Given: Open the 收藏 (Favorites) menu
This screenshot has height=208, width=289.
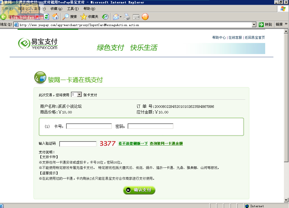Looking at the screenshot, I should (56, 9).
